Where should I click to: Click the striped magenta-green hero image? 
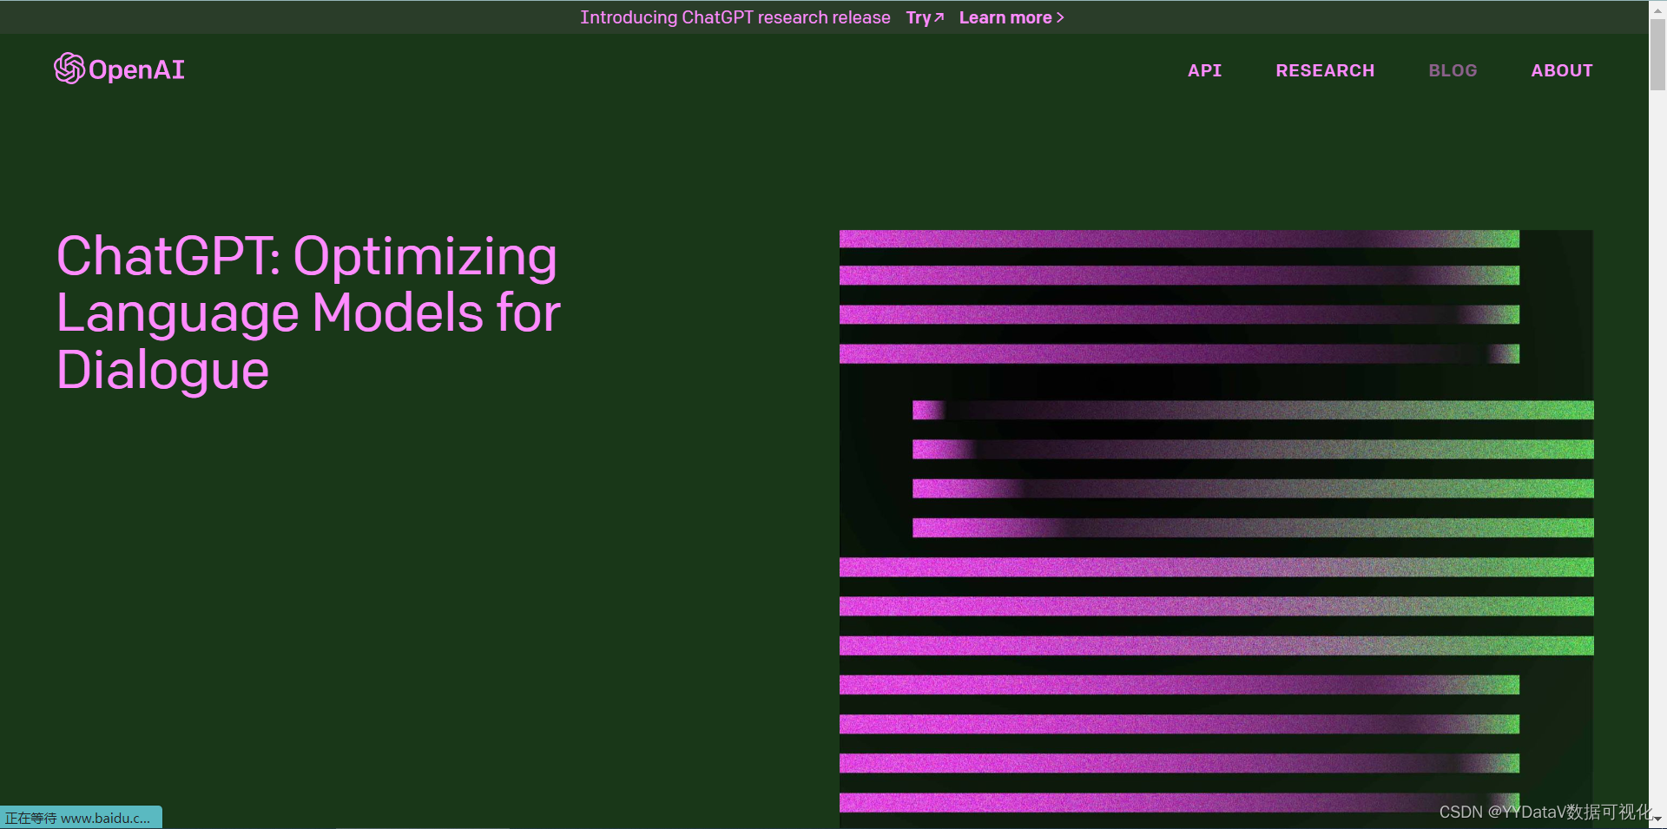pyautogui.click(x=1216, y=528)
